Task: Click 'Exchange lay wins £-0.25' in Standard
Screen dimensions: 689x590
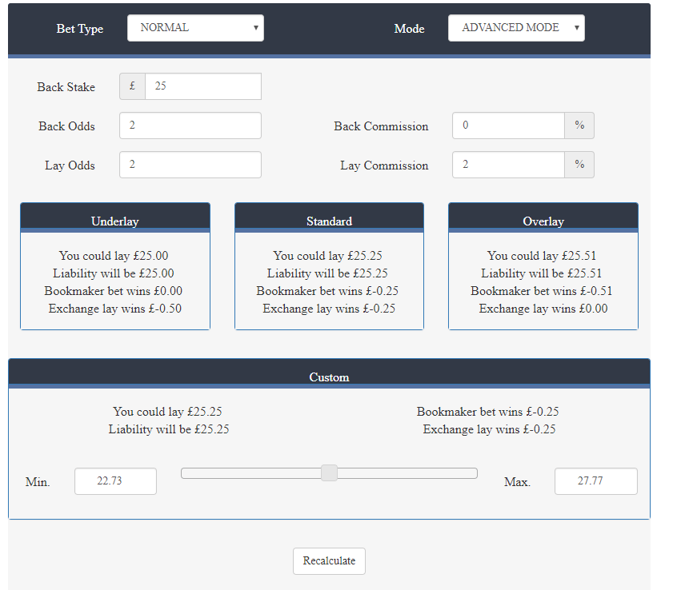Action: 329,309
